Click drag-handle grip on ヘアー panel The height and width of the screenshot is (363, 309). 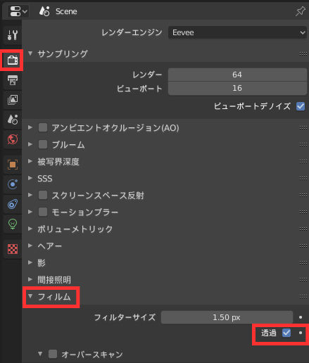click(303, 246)
